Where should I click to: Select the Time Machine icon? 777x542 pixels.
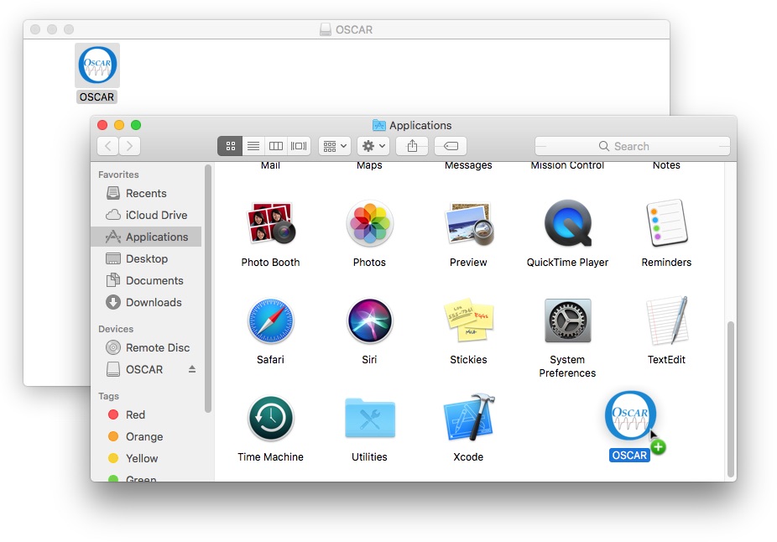(x=270, y=418)
